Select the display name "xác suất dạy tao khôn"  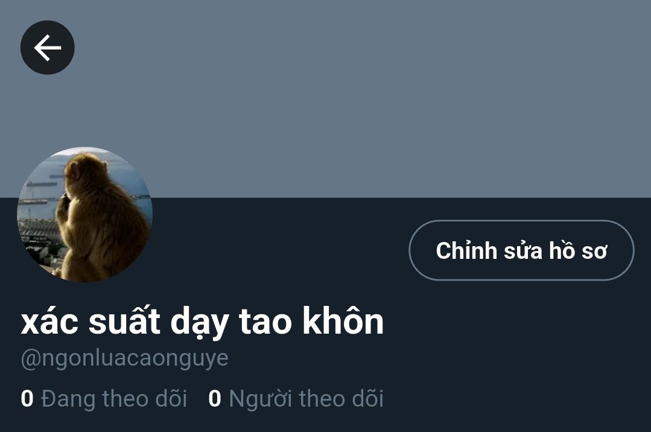[202, 322]
